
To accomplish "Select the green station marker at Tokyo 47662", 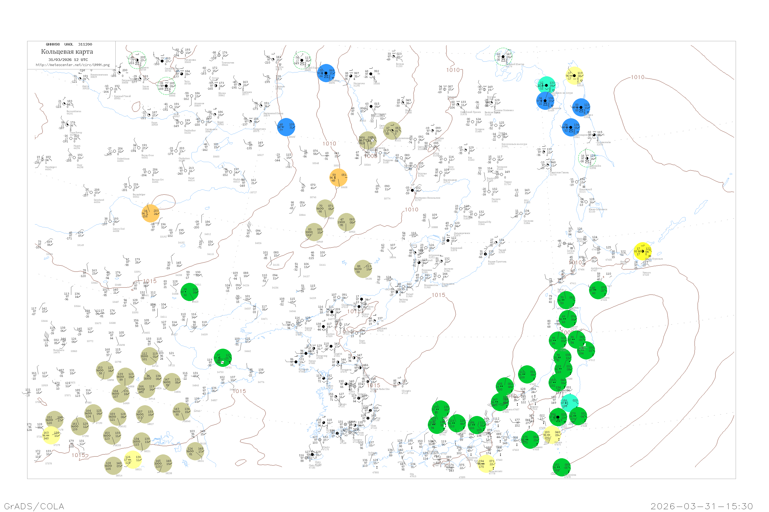I will (558, 417).
